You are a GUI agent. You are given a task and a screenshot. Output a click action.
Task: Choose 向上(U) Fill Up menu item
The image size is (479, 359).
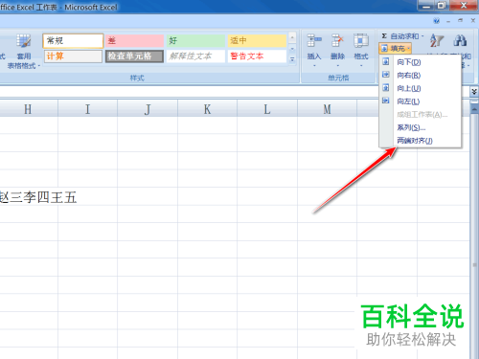(421, 88)
